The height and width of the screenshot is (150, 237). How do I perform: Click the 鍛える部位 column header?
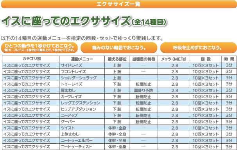click(x=117, y=59)
